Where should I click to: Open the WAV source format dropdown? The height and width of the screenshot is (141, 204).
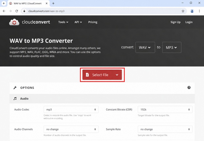pyautogui.click(x=145, y=47)
